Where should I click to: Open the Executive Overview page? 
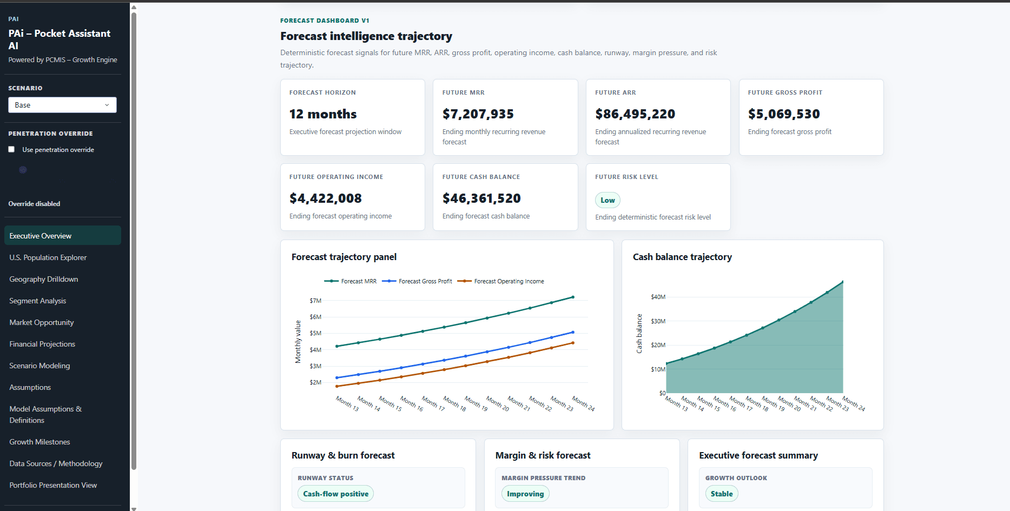point(62,236)
